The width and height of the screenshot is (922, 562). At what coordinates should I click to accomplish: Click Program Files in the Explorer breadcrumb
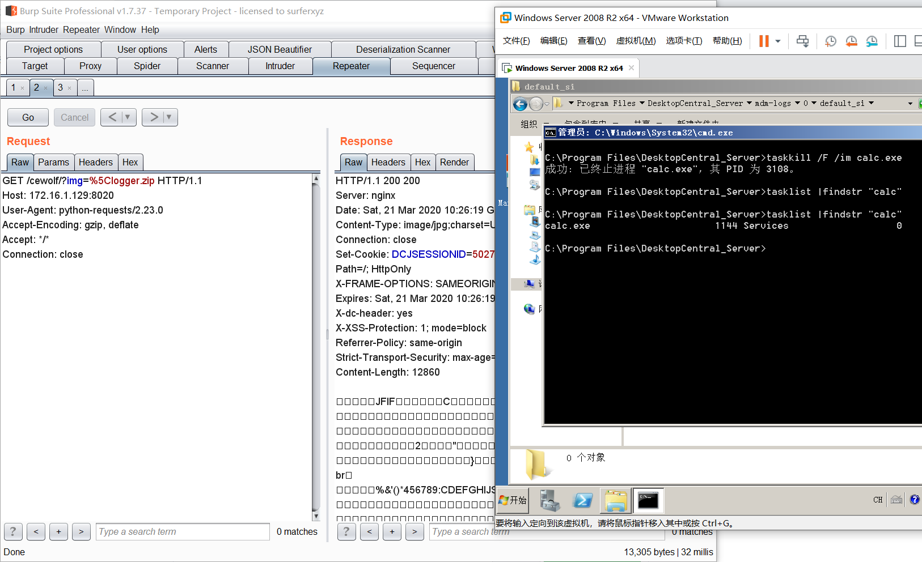606,103
